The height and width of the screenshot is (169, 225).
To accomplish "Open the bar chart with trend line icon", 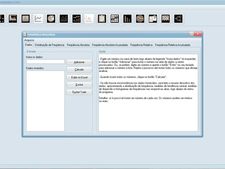I will pyautogui.click(x=76, y=19).
